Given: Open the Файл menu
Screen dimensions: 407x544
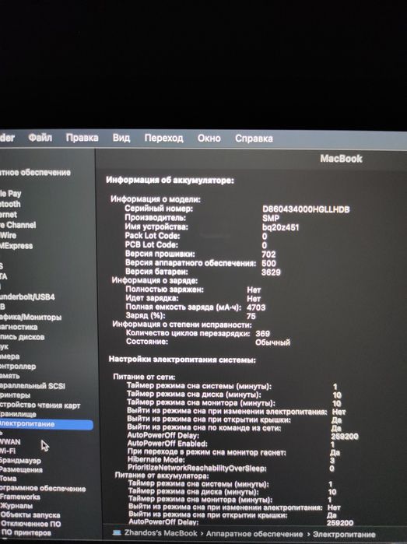Looking at the screenshot, I should 40,138.
